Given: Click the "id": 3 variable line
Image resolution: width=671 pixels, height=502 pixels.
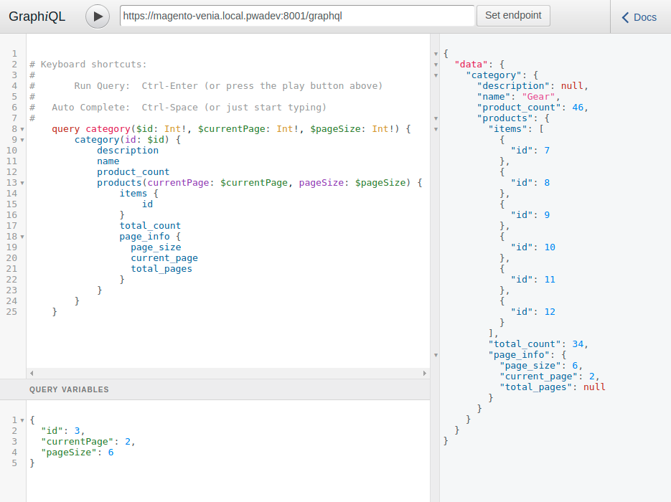Looking at the screenshot, I should pos(63,431).
